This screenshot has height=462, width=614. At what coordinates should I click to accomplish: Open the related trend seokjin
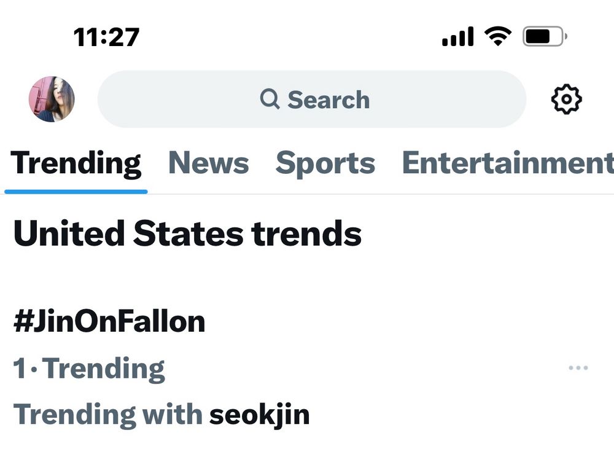tap(259, 415)
